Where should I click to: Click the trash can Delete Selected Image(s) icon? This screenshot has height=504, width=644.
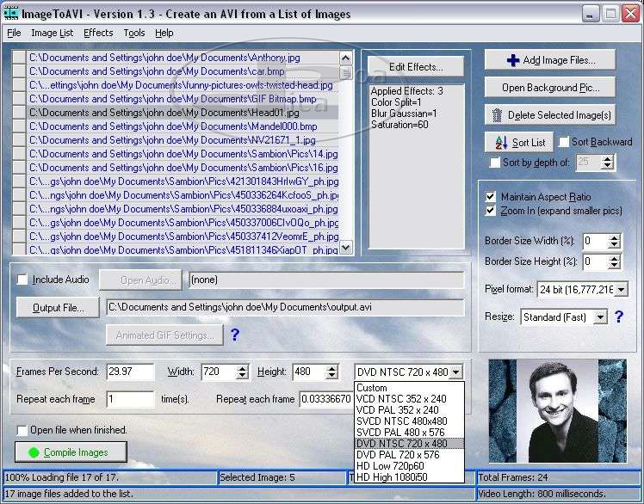pyautogui.click(x=497, y=115)
